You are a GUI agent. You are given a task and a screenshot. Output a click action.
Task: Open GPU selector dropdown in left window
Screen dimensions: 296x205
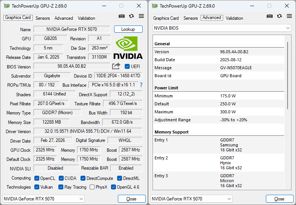43,199
